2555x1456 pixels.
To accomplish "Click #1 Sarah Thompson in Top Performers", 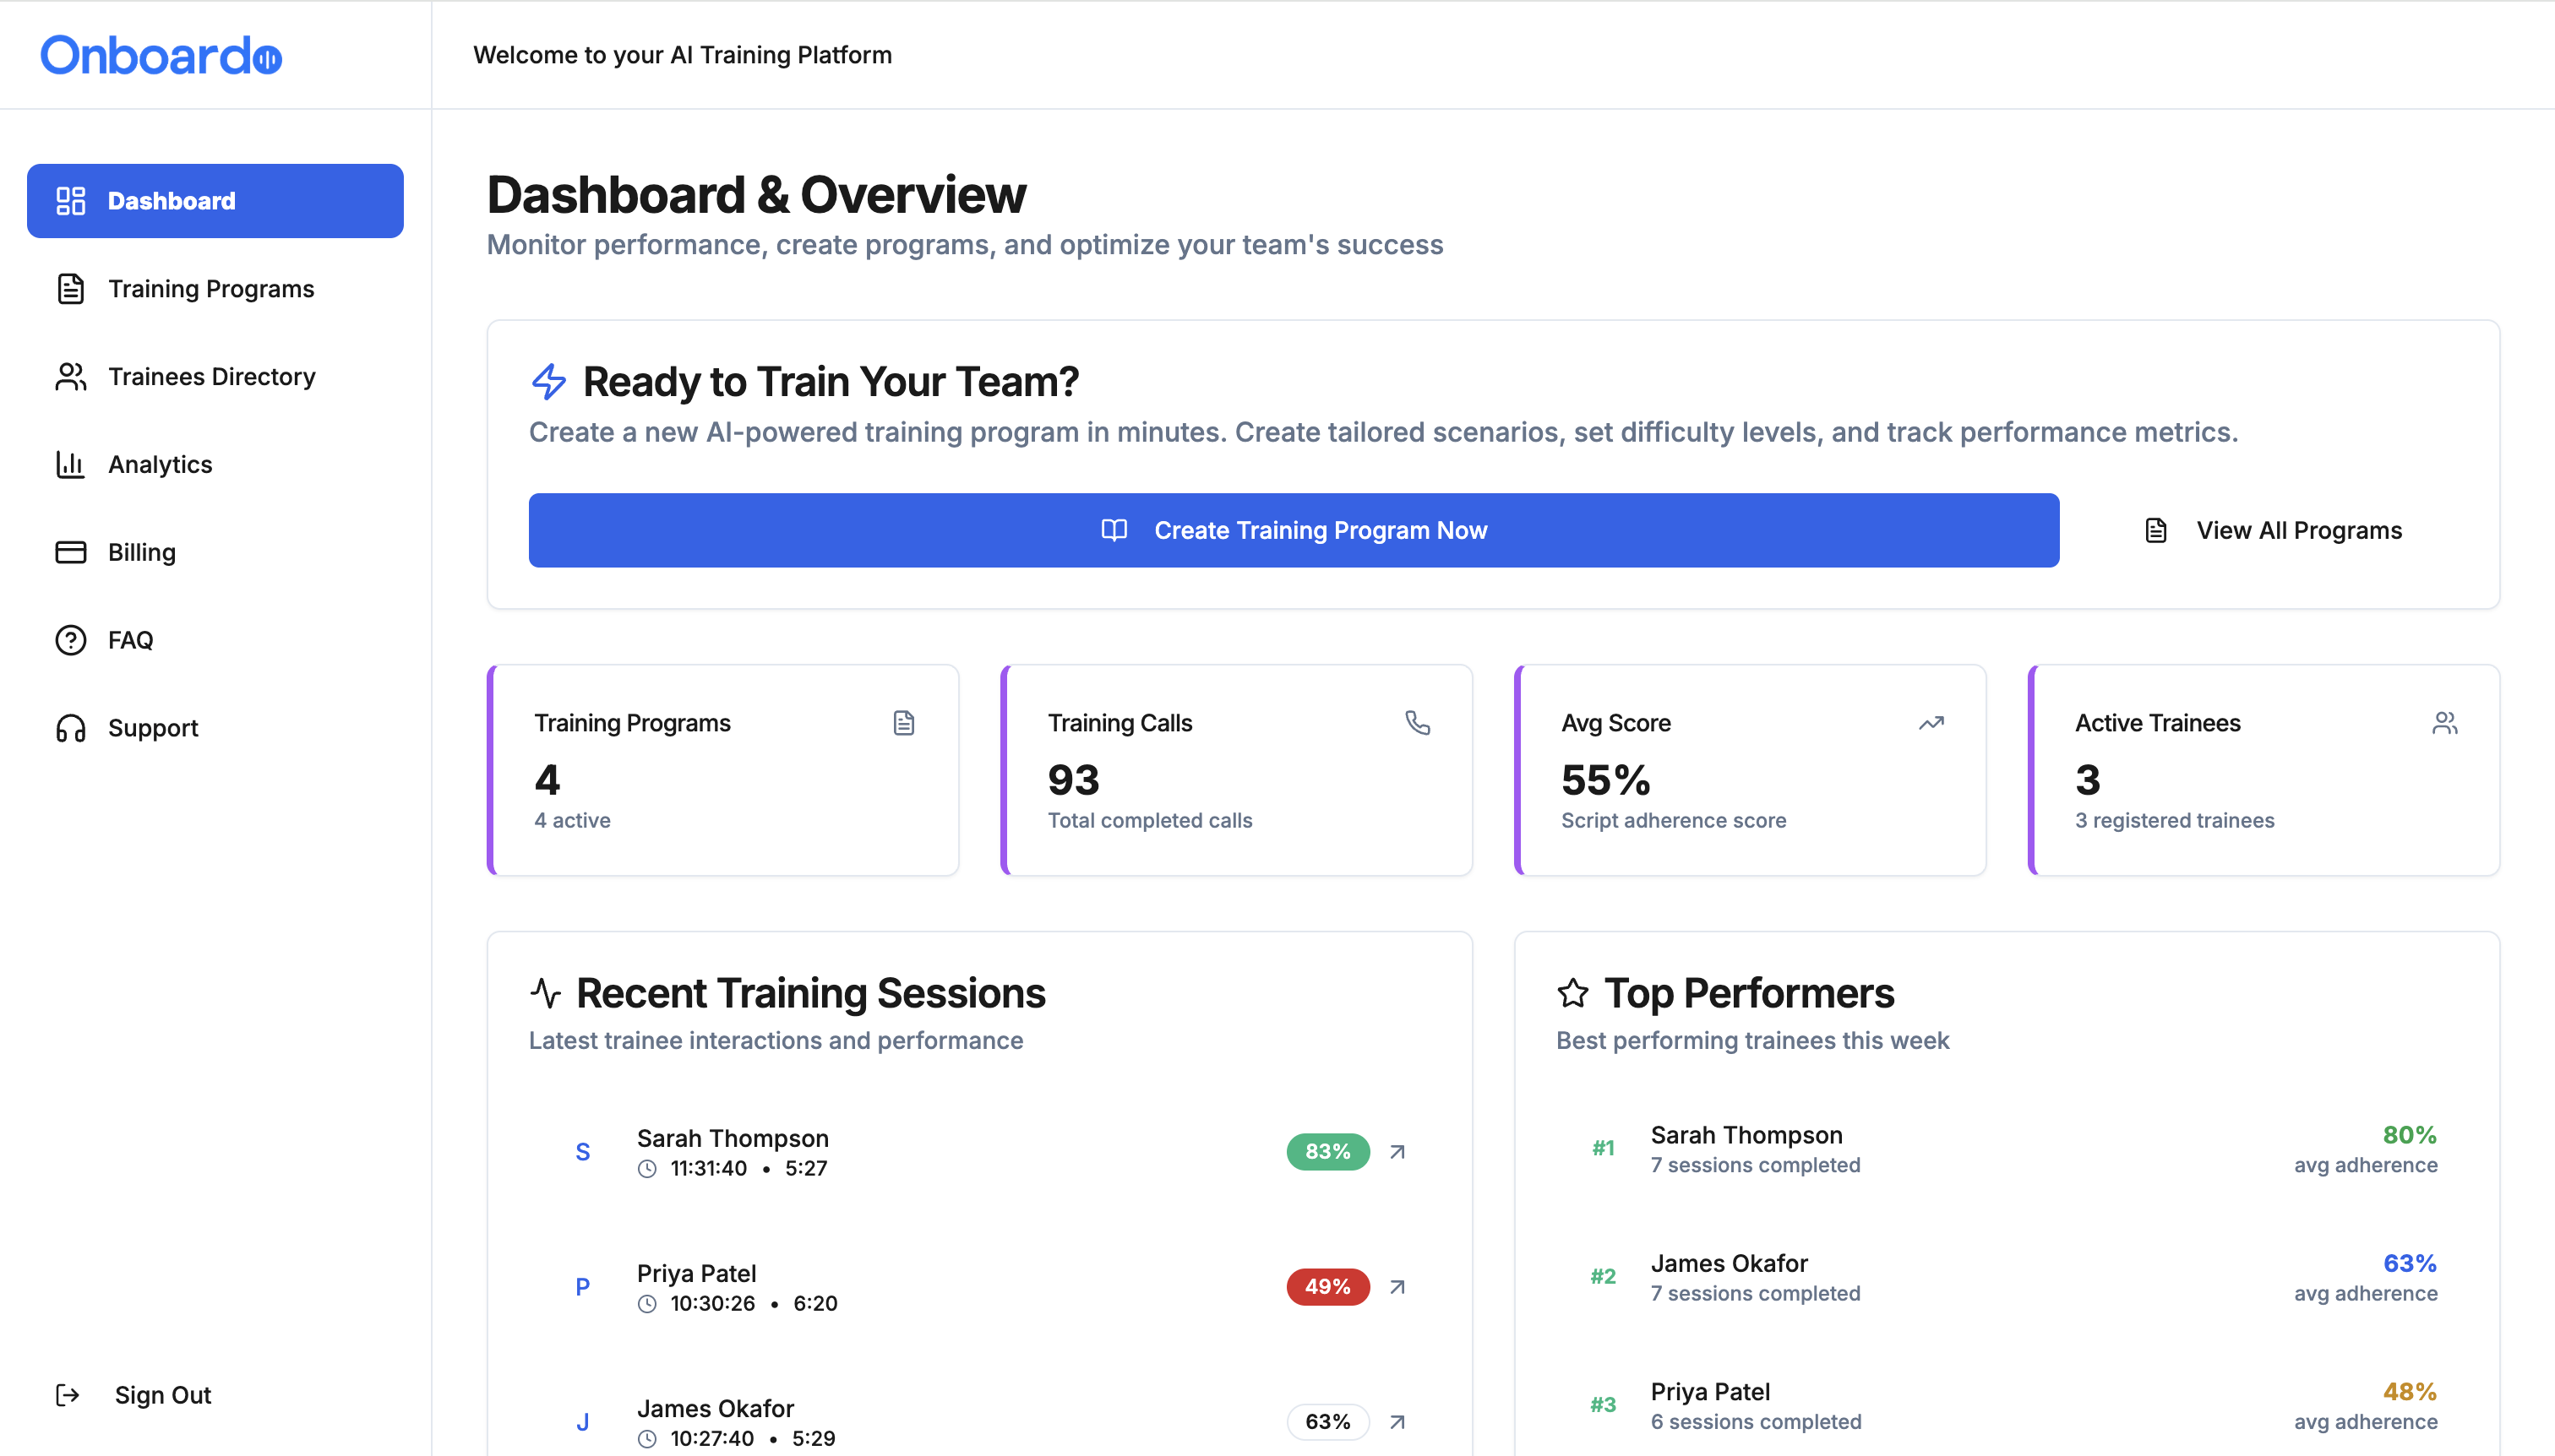I will point(2007,1149).
